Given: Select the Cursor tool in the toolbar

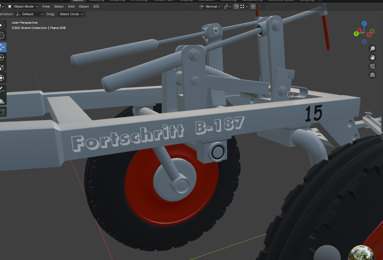Looking at the screenshot, I should tap(2, 36).
